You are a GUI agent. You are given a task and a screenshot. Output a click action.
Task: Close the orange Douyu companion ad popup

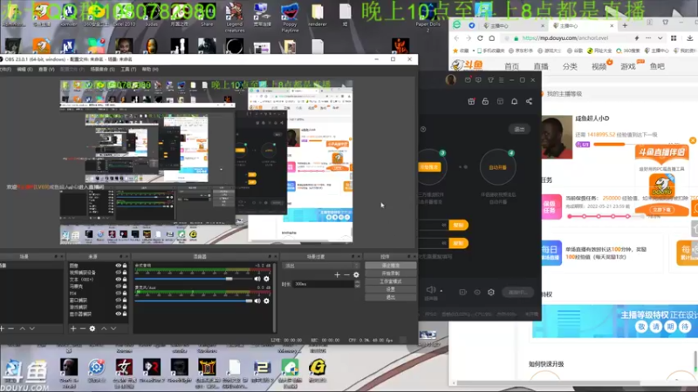(x=693, y=140)
